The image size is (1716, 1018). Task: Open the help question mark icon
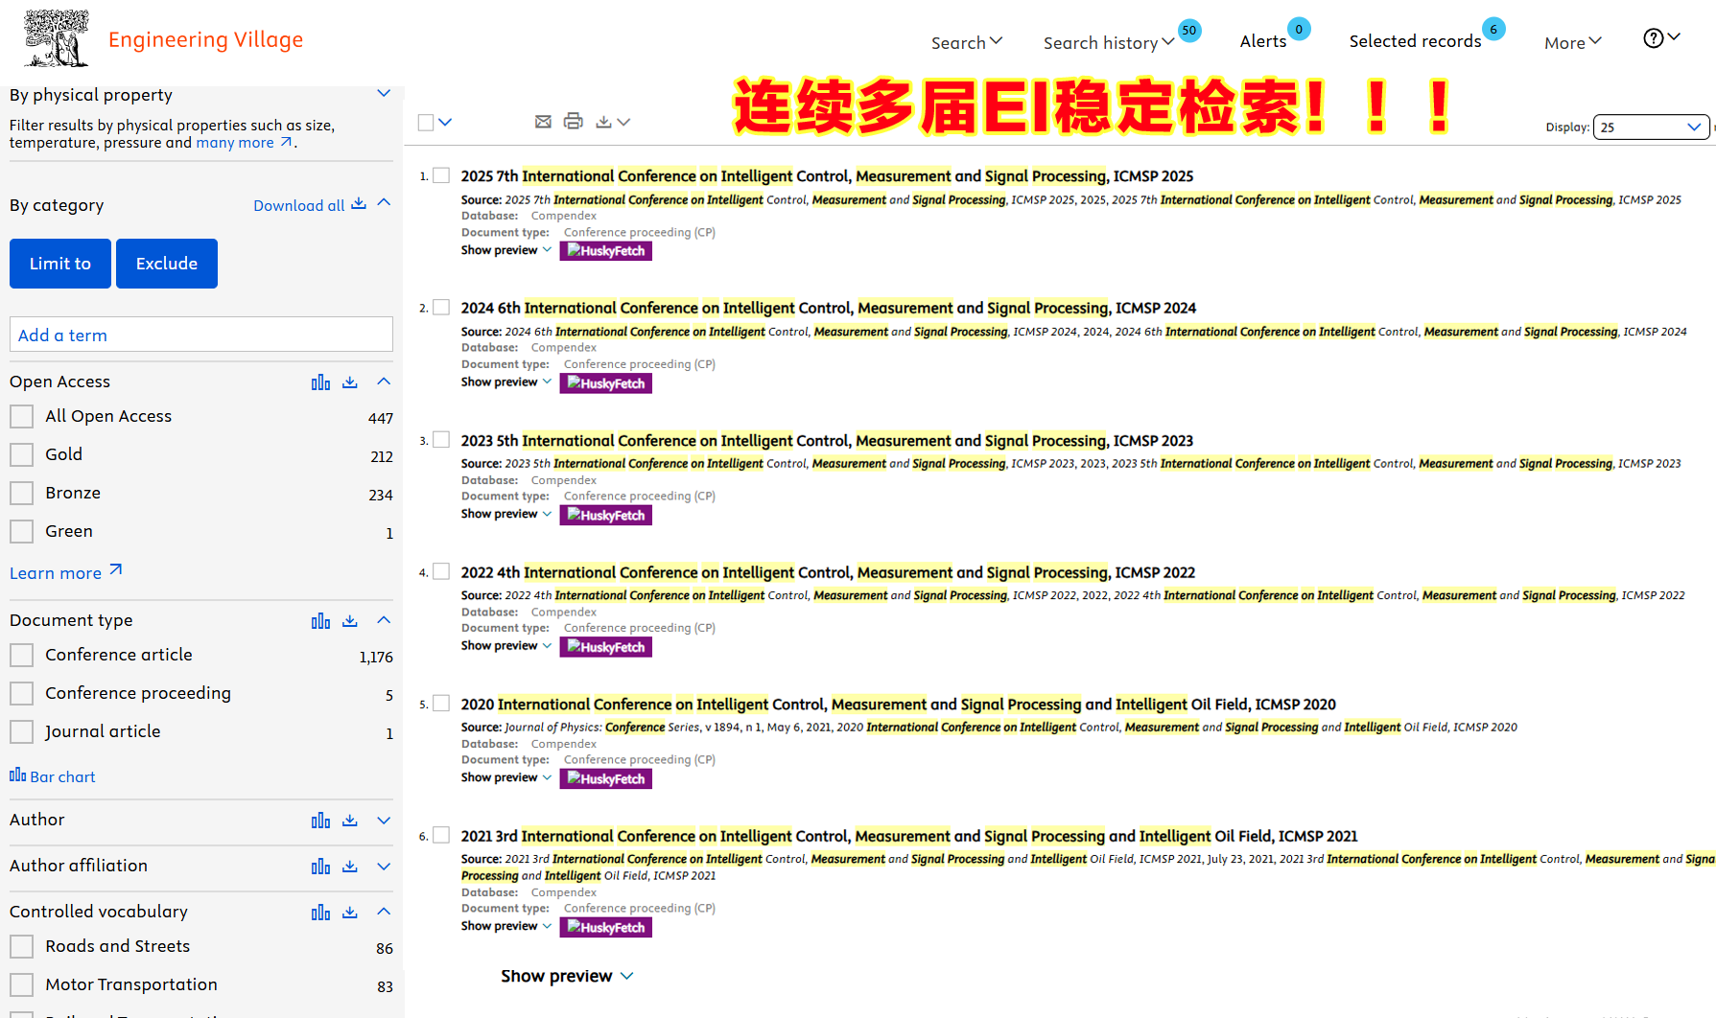point(1653,38)
